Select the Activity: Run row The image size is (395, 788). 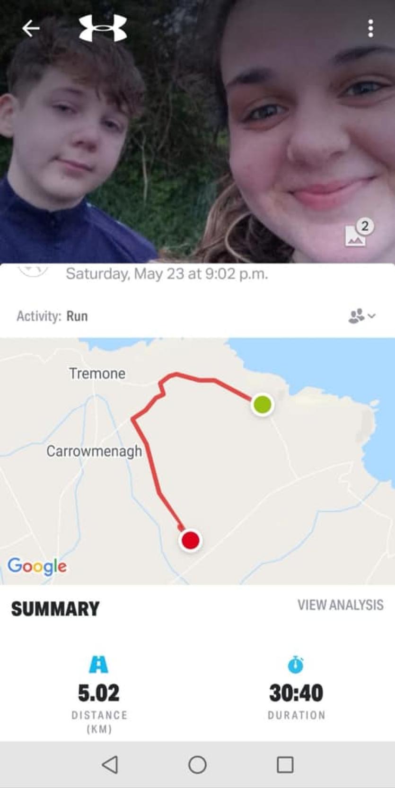(x=197, y=316)
